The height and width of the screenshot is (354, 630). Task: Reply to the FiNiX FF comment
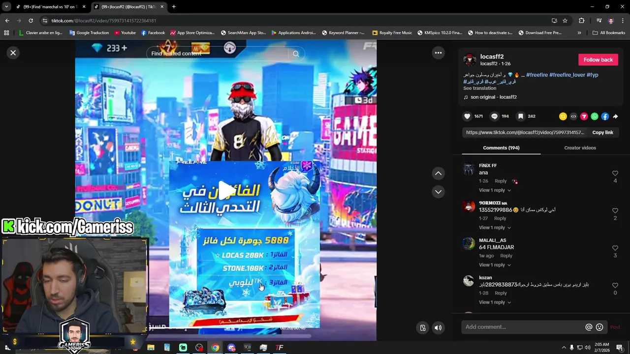coord(501,181)
